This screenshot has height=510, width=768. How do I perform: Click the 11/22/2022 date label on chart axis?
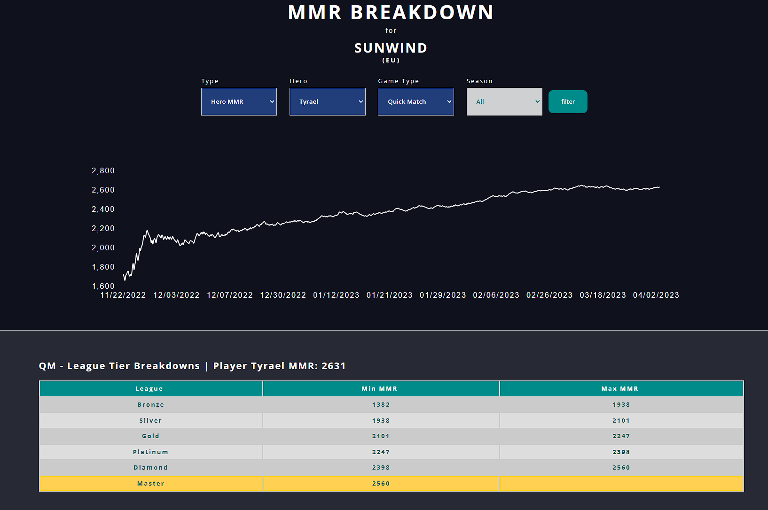[x=123, y=295]
